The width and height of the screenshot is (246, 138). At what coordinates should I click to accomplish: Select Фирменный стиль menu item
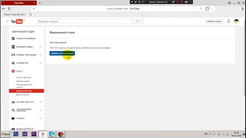[x=27, y=91]
